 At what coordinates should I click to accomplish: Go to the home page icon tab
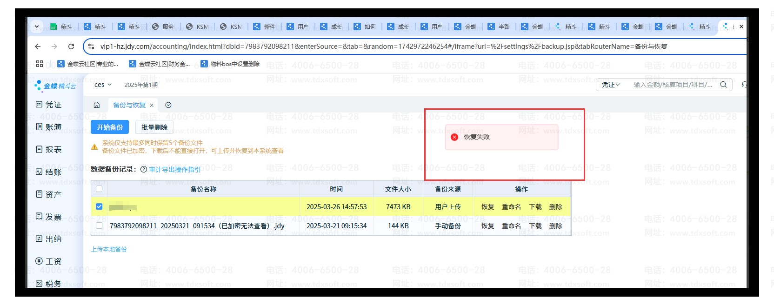tap(97, 105)
